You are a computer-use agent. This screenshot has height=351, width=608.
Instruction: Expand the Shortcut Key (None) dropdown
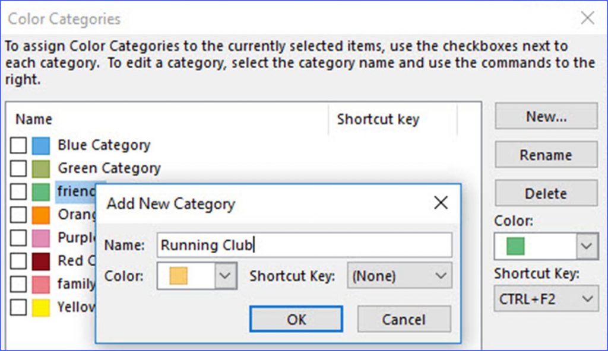pos(400,276)
